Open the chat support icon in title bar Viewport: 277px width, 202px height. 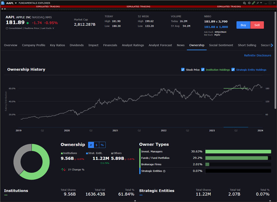(x=244, y=3)
